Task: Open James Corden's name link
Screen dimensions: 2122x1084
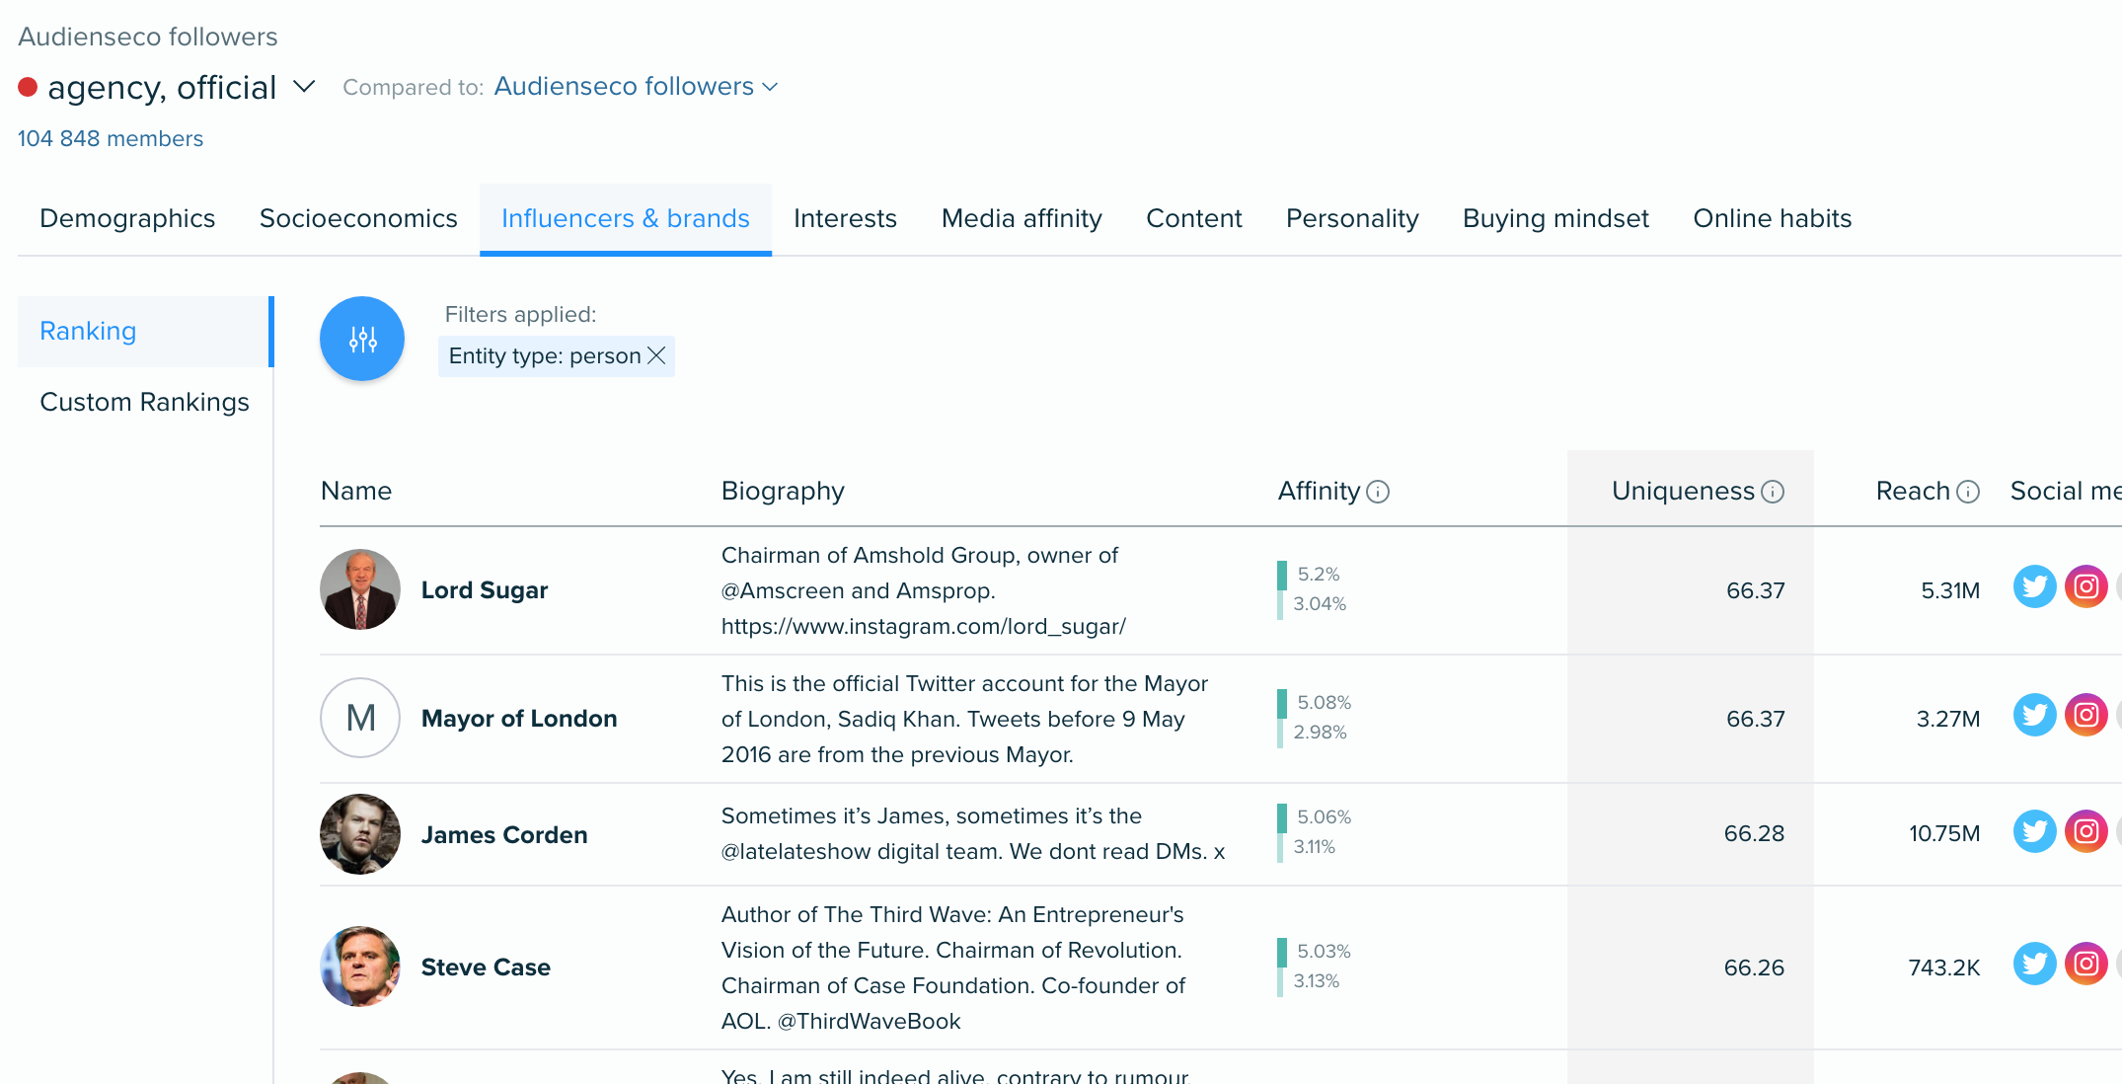Action: point(504,835)
